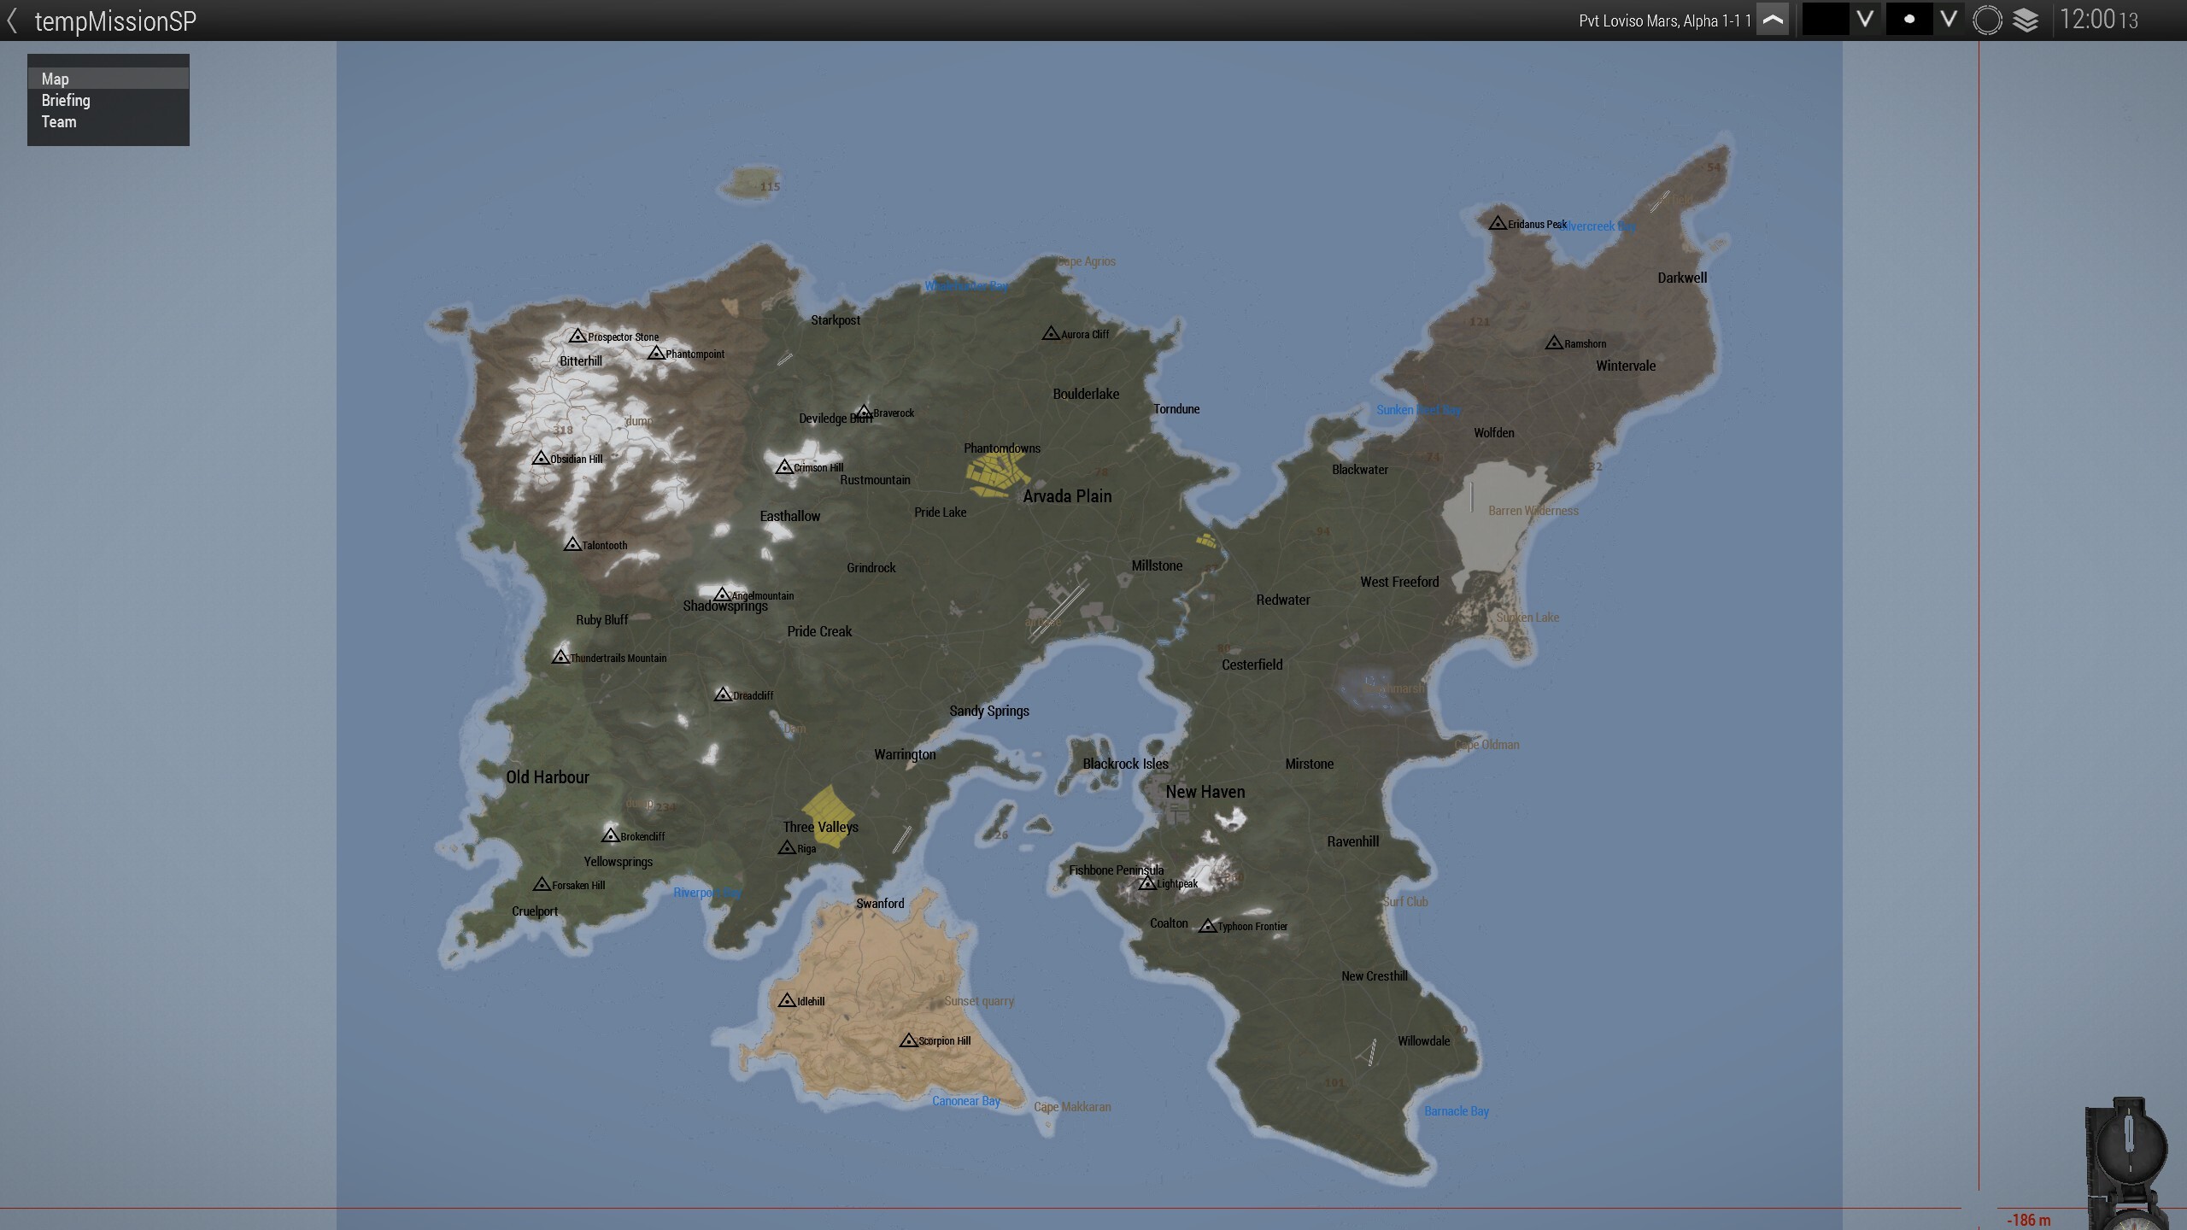2187x1230 pixels.
Task: Click the Aurora Cliff triangle marker
Action: [1051, 334]
